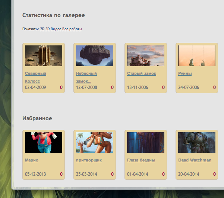
Task: Follow the Глаза бездны title link
Action: click(143, 160)
